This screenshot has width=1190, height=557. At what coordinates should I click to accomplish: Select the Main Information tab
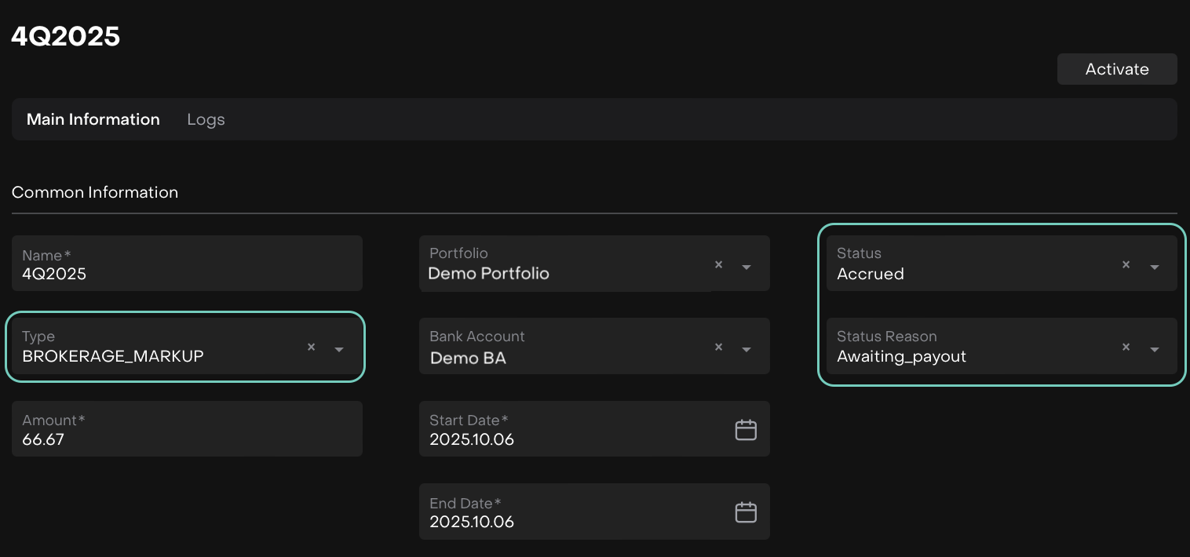coord(93,119)
